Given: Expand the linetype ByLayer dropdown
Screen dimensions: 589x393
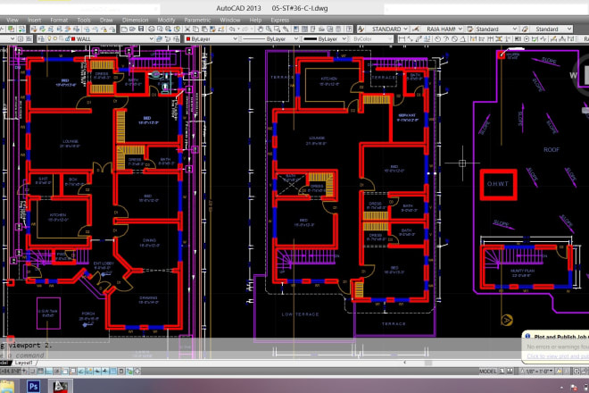Looking at the screenshot, I should click(x=296, y=38).
